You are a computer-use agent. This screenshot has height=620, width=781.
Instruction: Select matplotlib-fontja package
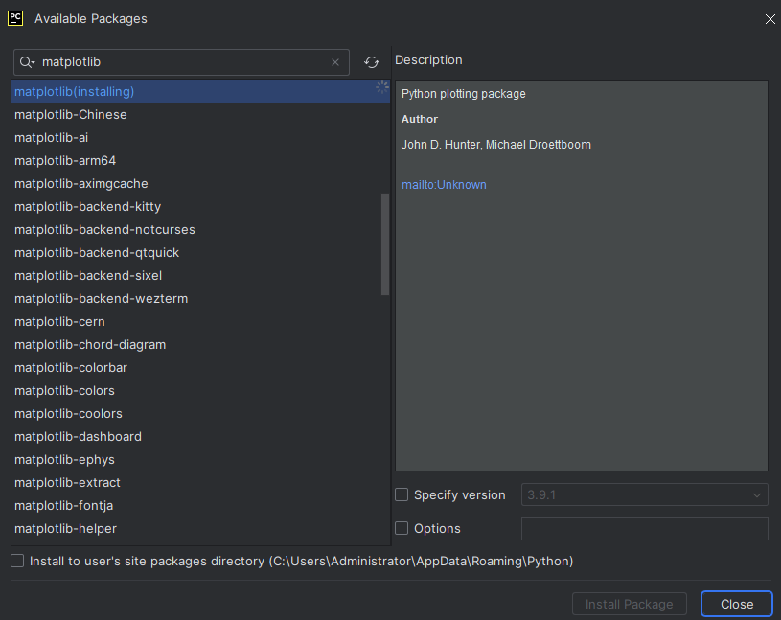pyautogui.click(x=200, y=505)
